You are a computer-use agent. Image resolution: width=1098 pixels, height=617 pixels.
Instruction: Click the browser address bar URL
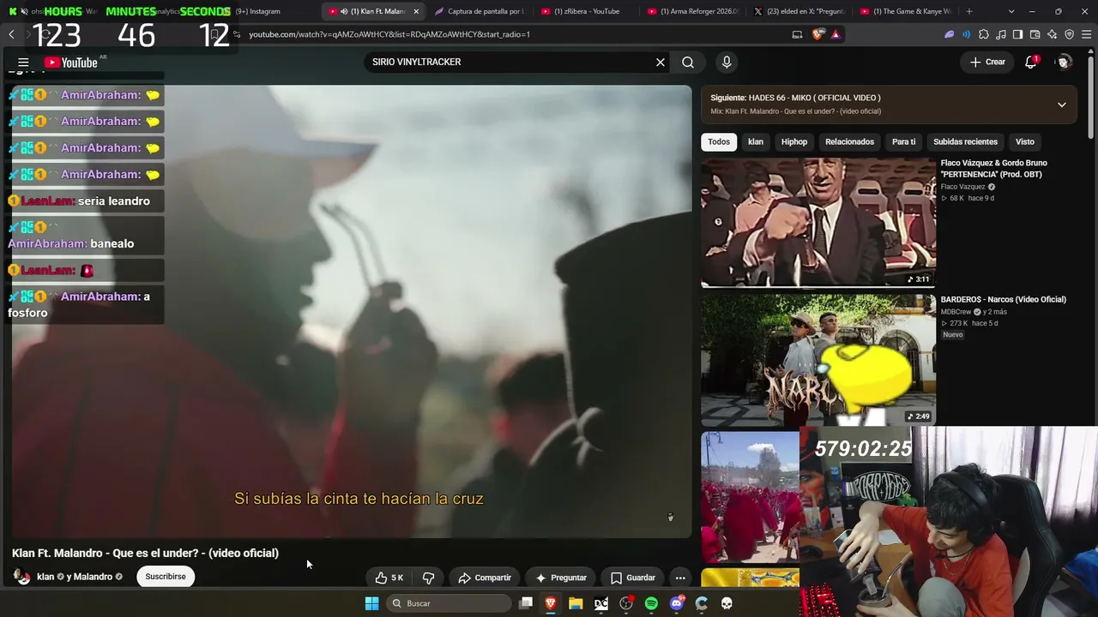point(389,34)
